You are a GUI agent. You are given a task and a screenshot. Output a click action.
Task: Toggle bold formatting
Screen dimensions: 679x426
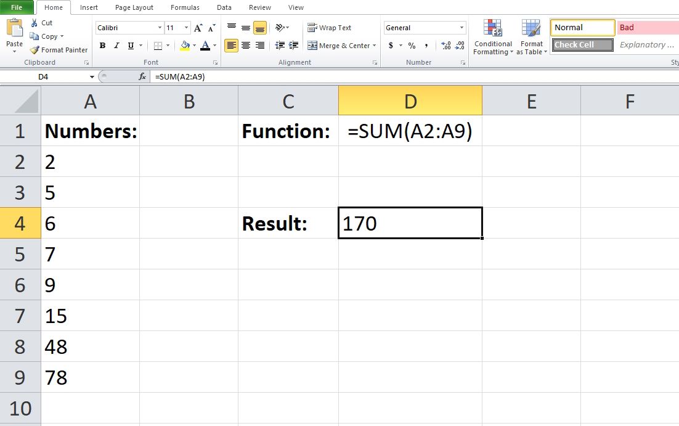pos(102,45)
